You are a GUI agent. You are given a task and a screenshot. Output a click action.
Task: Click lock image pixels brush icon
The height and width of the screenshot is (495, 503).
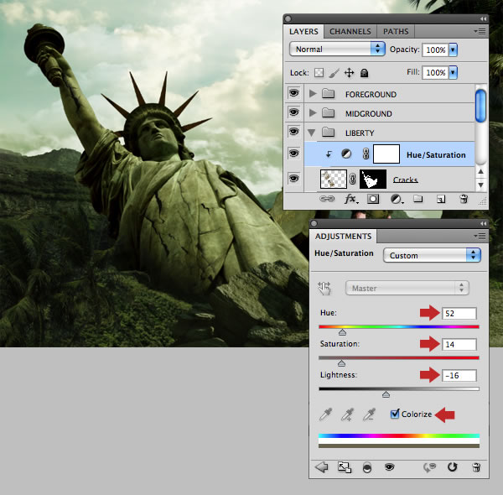[x=334, y=73]
